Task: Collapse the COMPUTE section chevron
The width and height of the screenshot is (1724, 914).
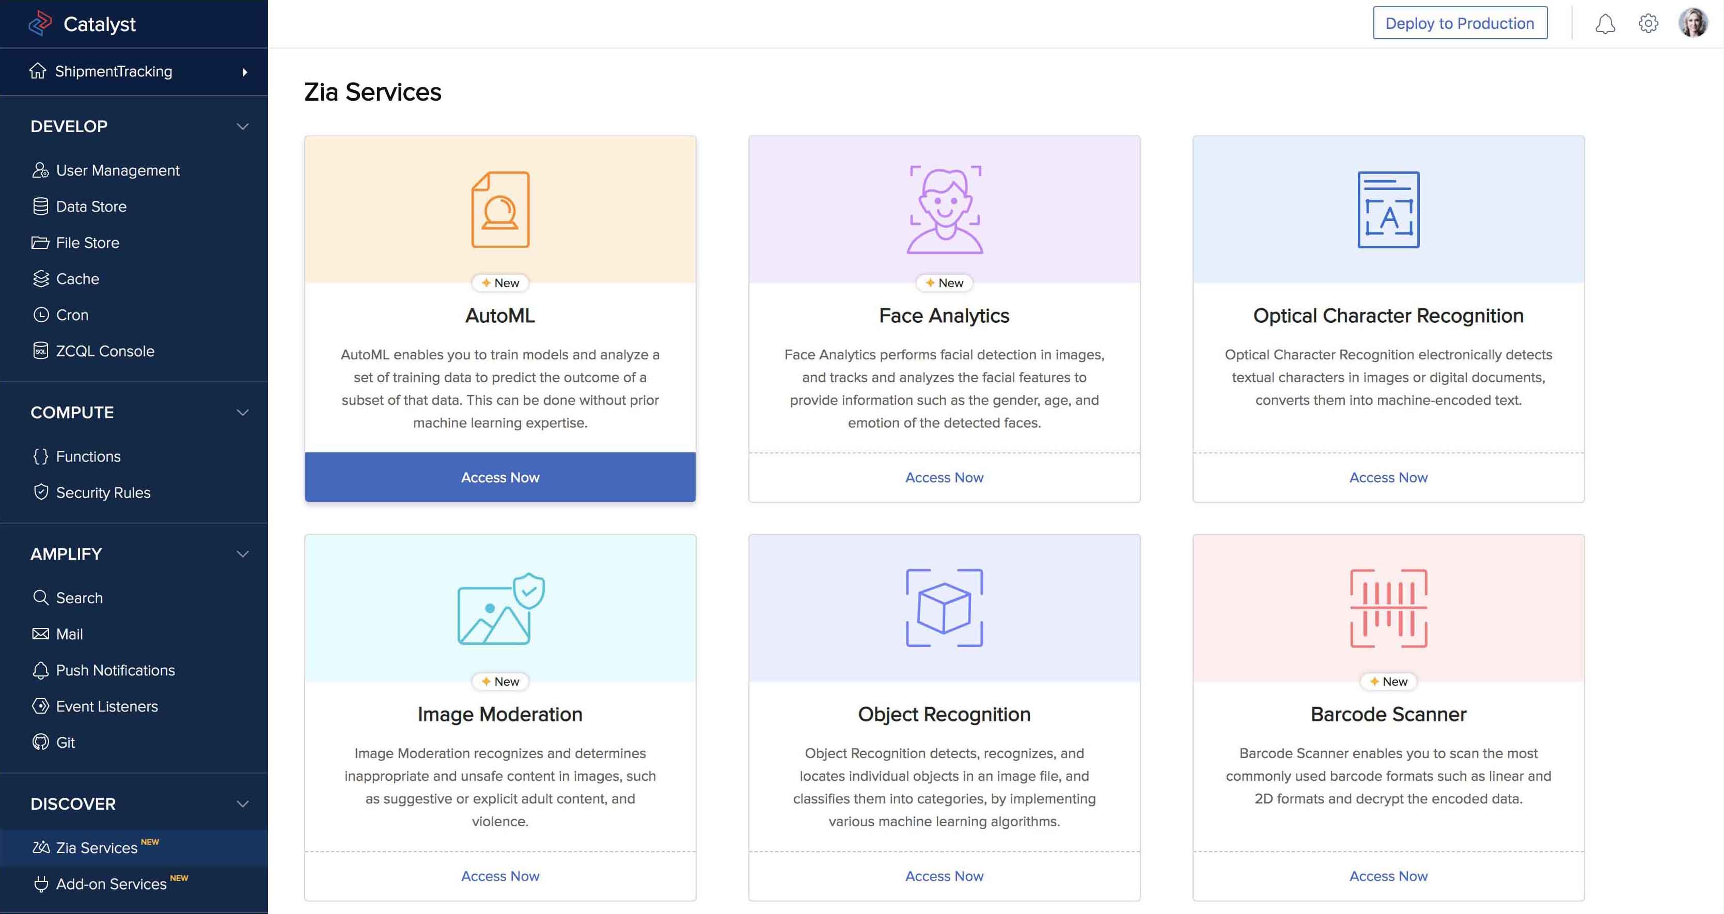Action: click(x=242, y=413)
